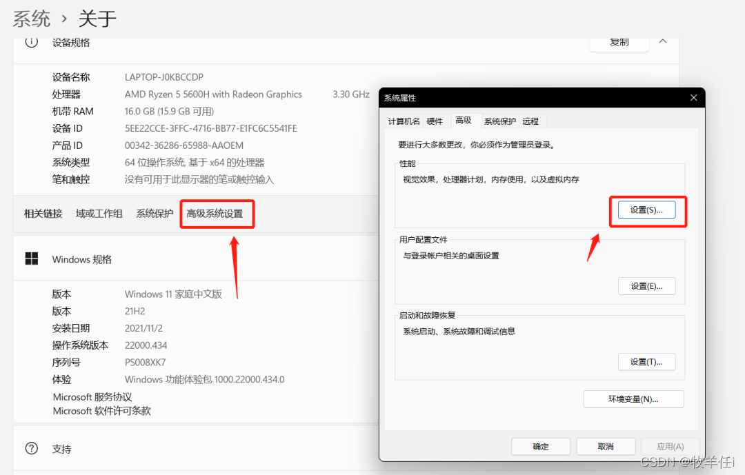Select the product ID 00342-36286-65988-AAOEM
The height and width of the screenshot is (475, 745).
point(184,145)
